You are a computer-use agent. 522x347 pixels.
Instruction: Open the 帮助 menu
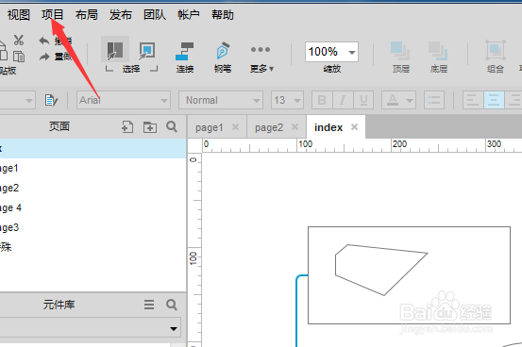point(223,15)
